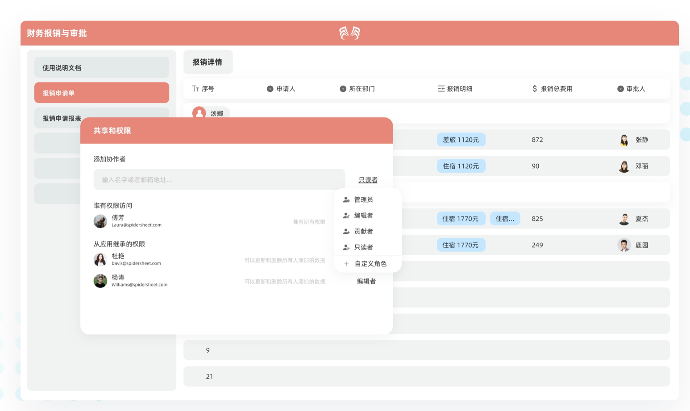Click row number 21
690x411 pixels.
(209, 377)
